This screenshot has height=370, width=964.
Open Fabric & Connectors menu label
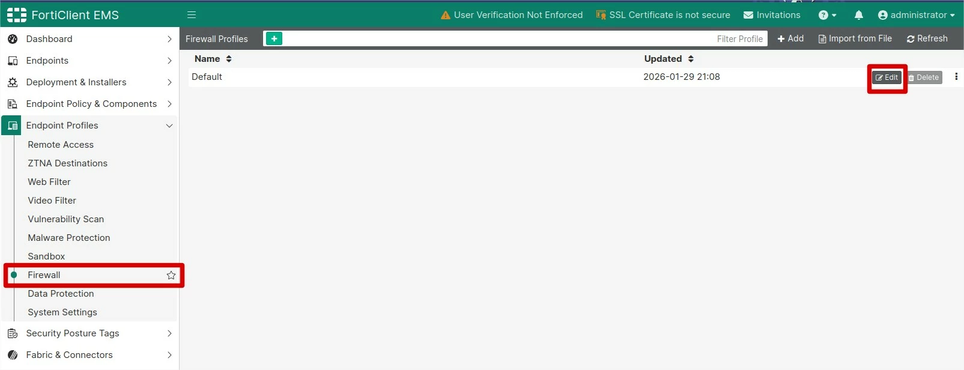[70, 355]
